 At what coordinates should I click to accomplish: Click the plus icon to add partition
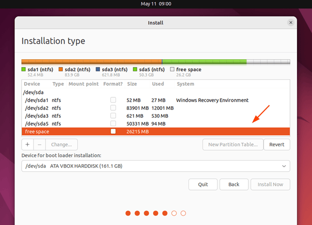coord(28,145)
